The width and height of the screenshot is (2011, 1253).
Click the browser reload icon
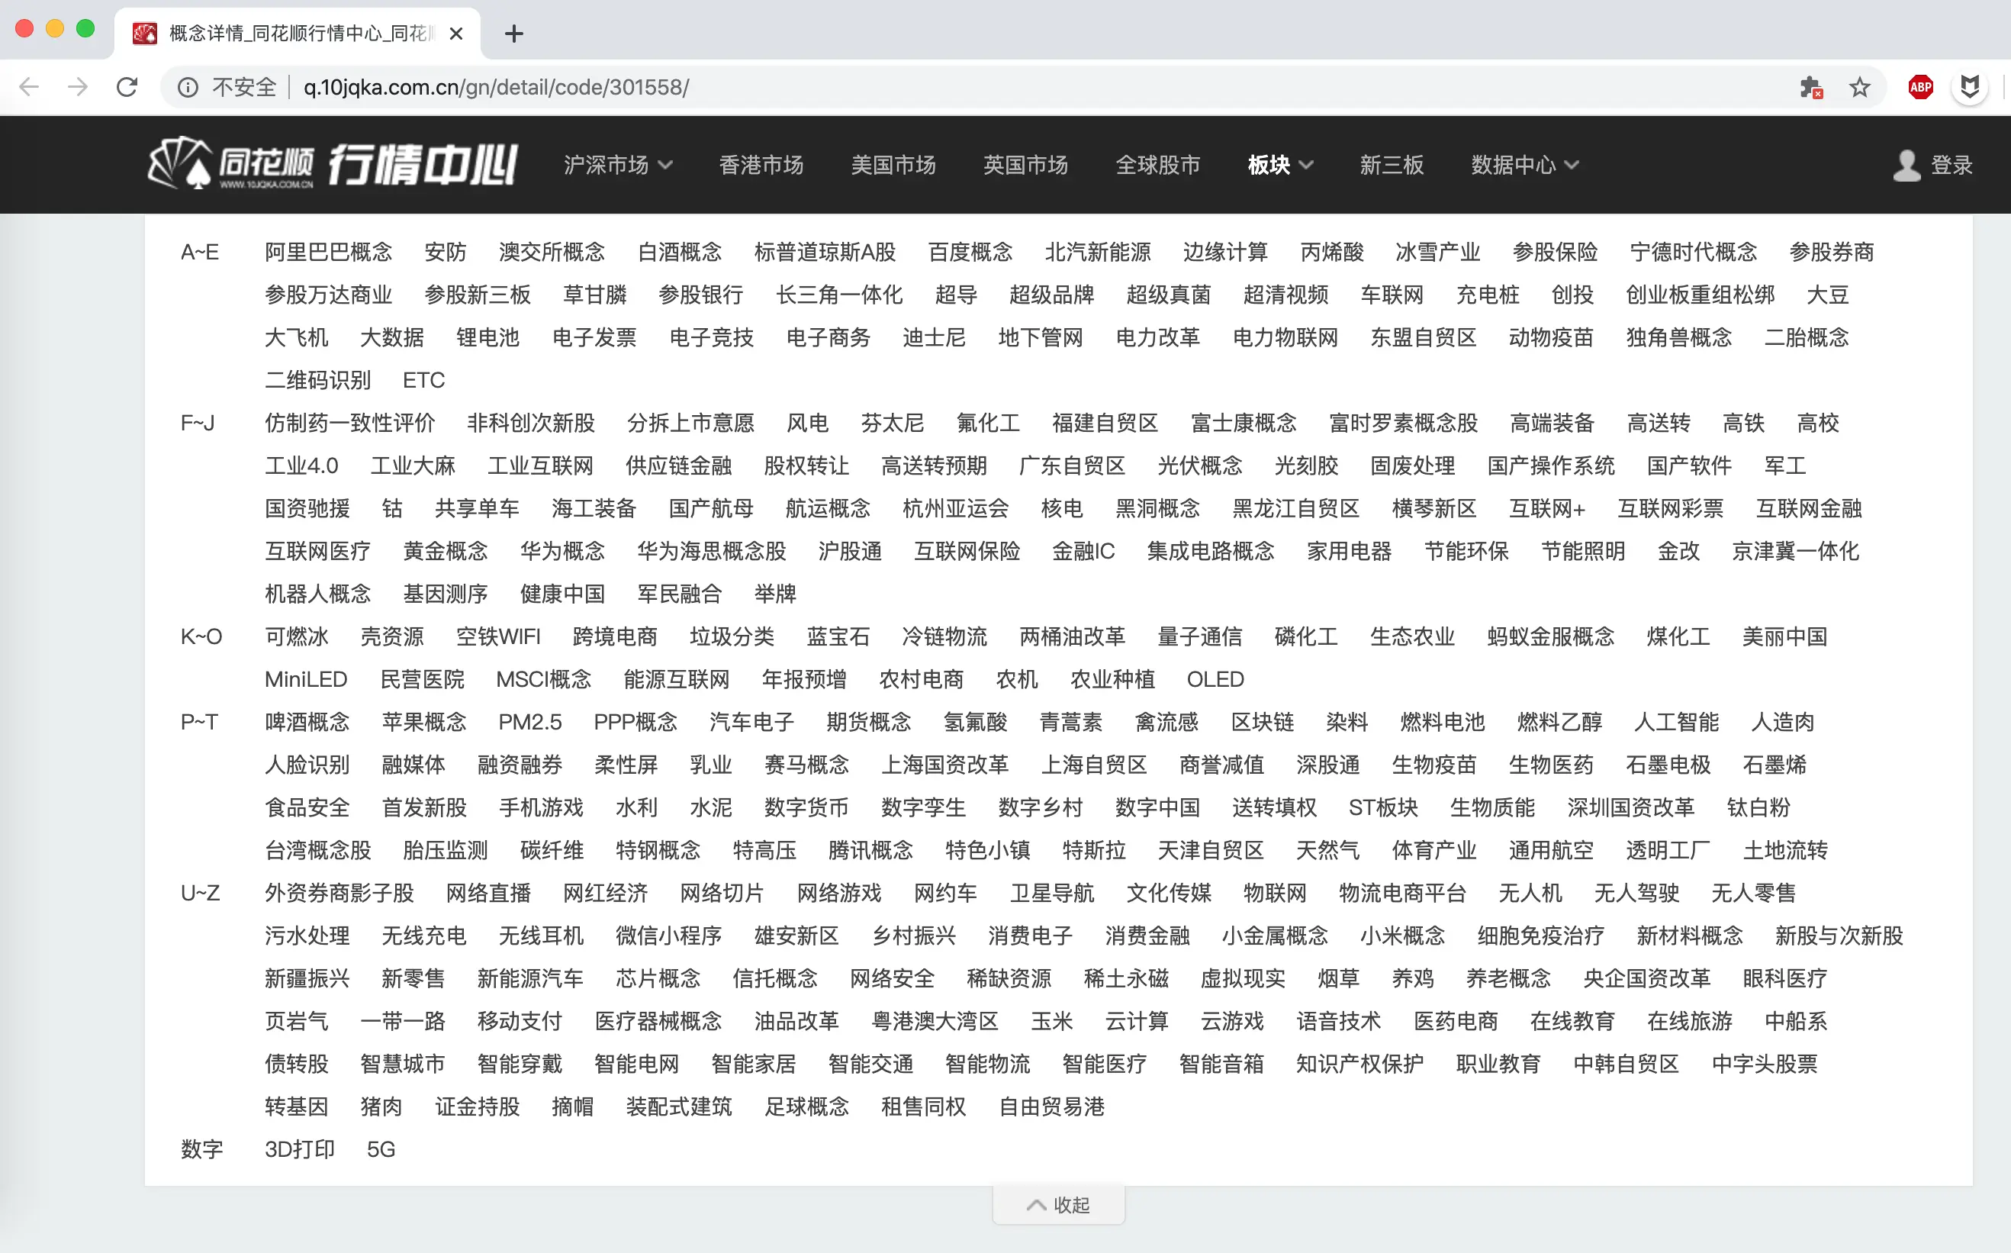(x=127, y=87)
